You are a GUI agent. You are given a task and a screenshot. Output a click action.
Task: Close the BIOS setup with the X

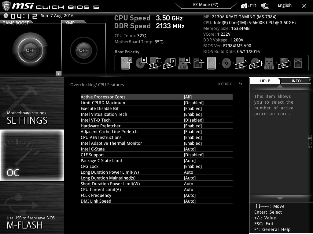[304, 6]
